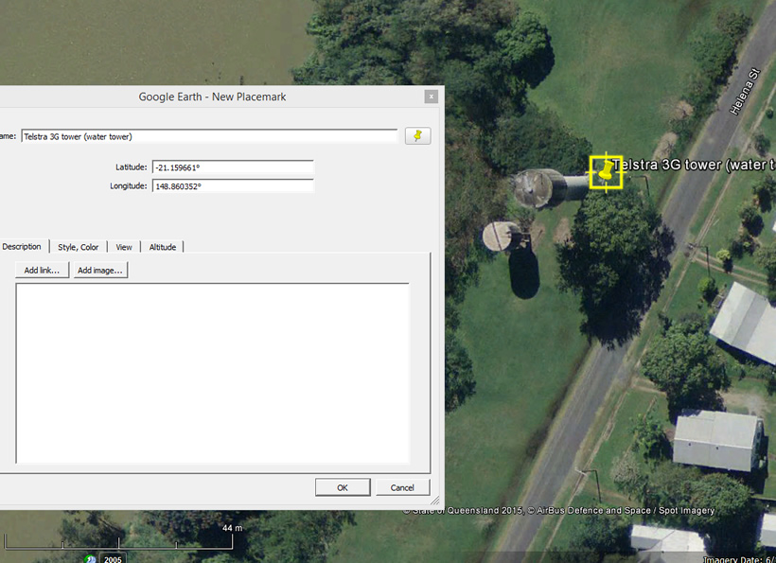Select the View tab

tap(124, 247)
